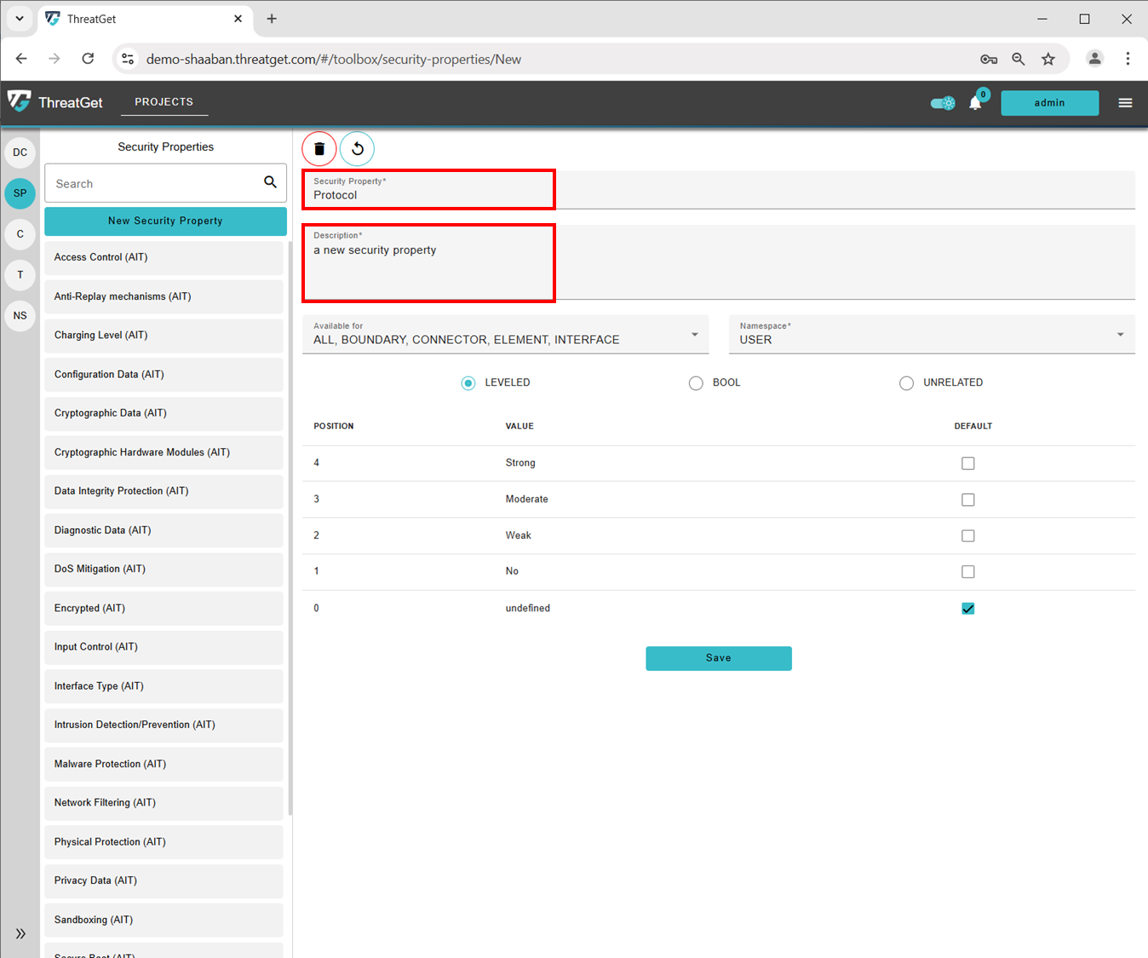
Task: Open the notifications bell icon
Action: 975,103
